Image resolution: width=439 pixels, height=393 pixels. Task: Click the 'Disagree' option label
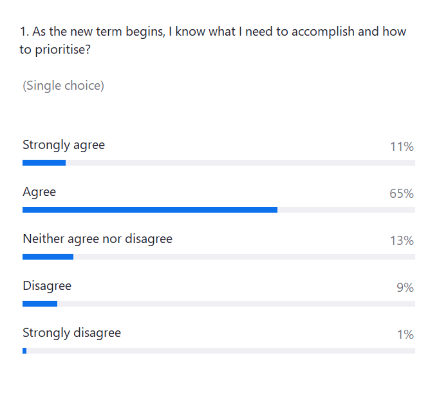[47, 285]
